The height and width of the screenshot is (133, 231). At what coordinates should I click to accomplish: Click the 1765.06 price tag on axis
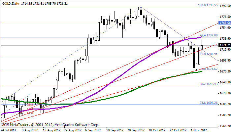click(224, 23)
